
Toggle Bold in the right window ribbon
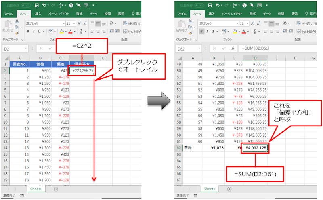[201, 32]
